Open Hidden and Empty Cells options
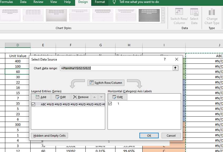Viewport: 223px width, 152px height. click(50, 136)
